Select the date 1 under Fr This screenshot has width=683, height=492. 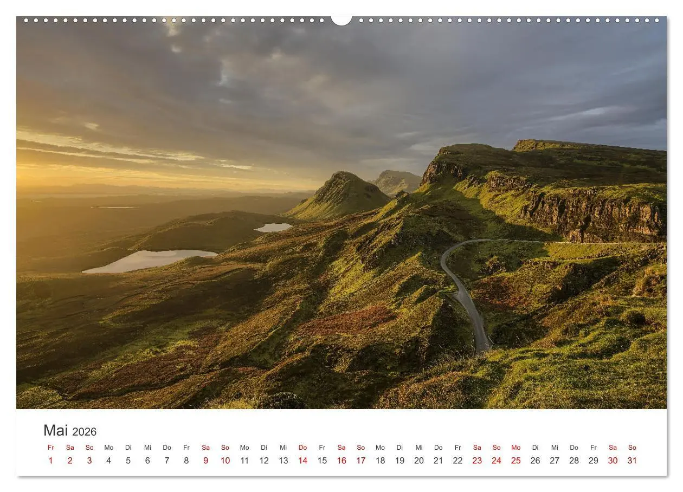tap(49, 461)
